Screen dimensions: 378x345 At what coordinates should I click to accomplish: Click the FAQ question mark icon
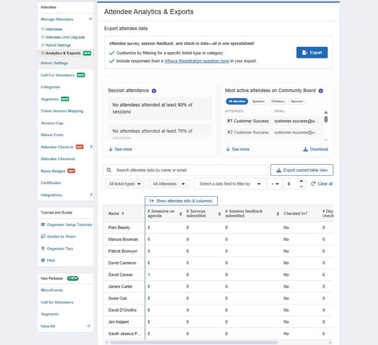pos(43,260)
